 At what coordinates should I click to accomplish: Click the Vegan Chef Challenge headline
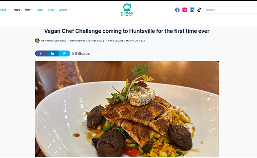[127, 31]
